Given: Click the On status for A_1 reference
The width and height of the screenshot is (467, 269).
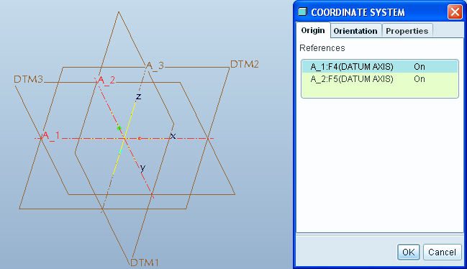Looking at the screenshot, I should click(x=420, y=67).
